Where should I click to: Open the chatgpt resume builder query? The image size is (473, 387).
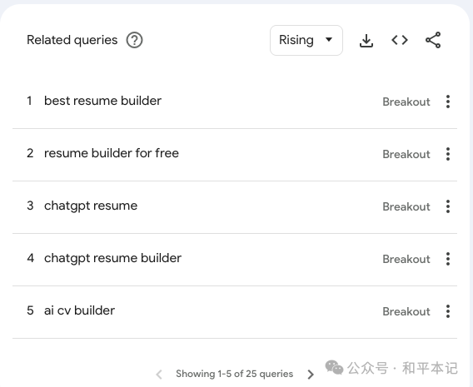112,258
